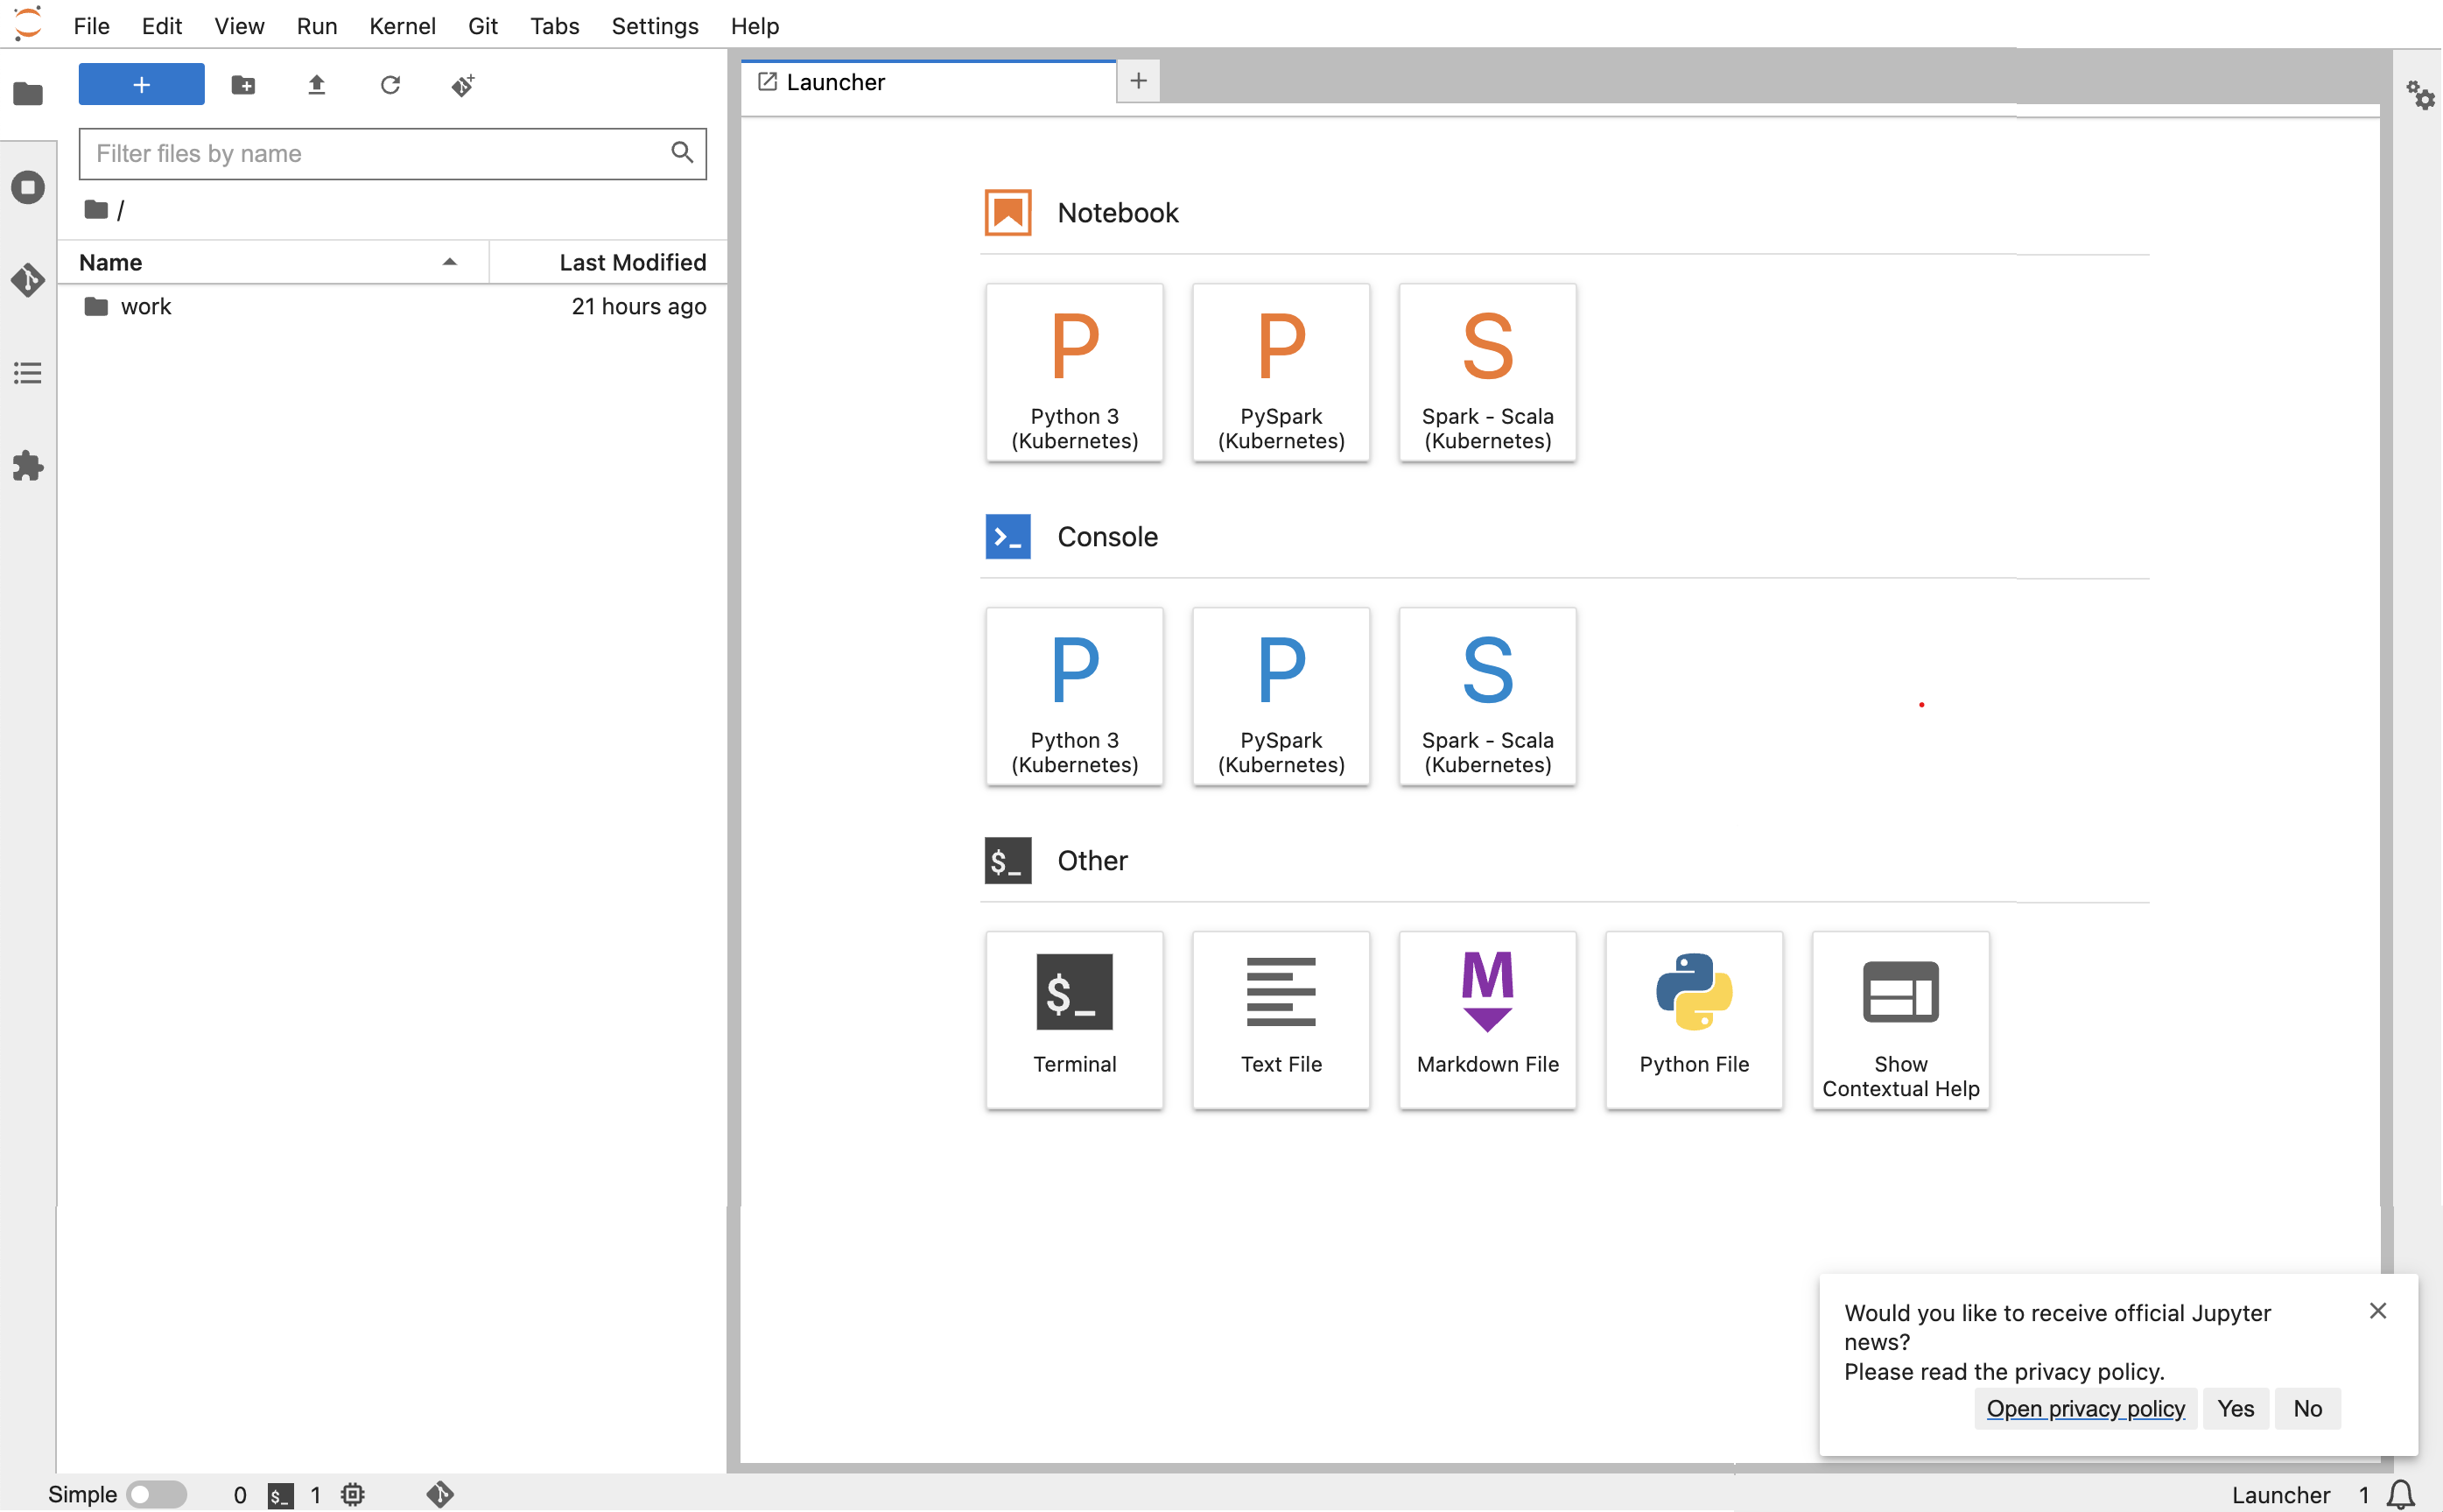This screenshot has height=1512, width=2443.
Task: Open Spark Scala Kubernetes notebook
Action: pos(1487,370)
